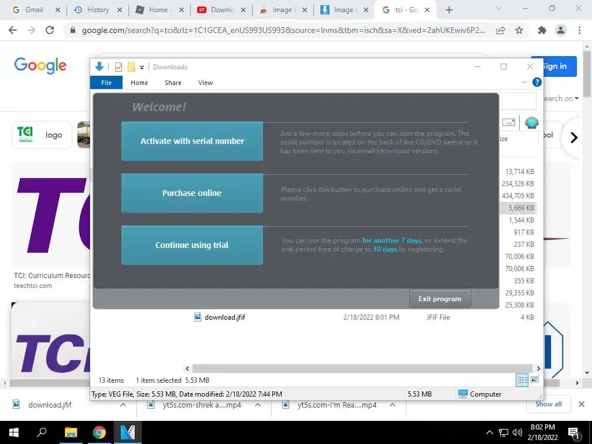Open notification center icon
Screen dimensions: 592x444
click(573, 433)
